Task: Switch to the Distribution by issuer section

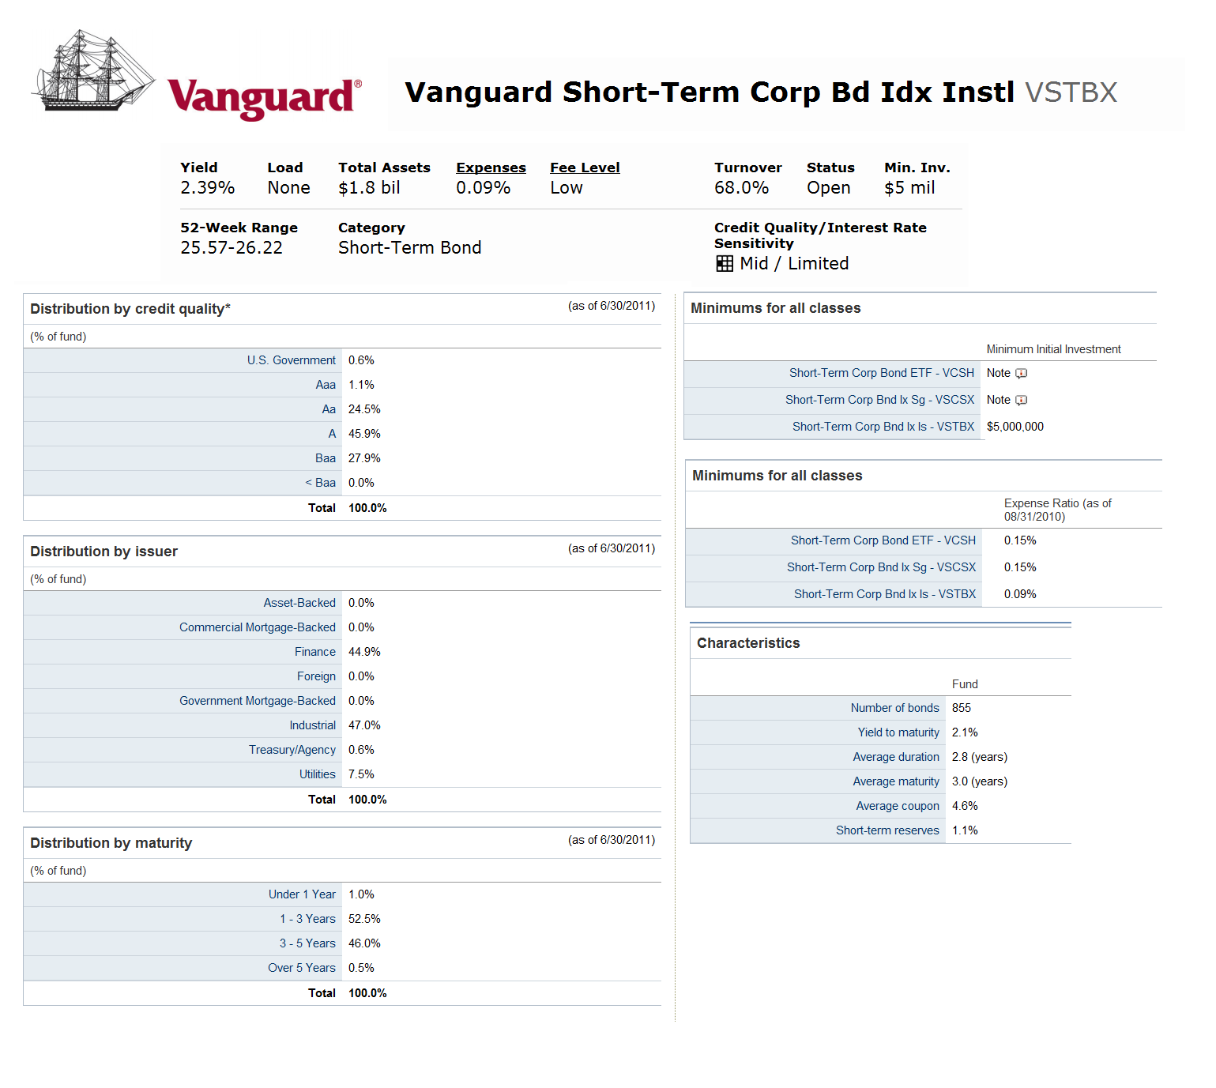Action: (103, 551)
